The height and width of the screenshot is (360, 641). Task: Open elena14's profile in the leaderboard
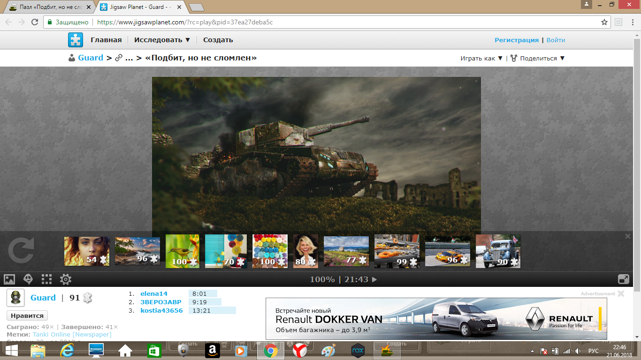(x=154, y=293)
